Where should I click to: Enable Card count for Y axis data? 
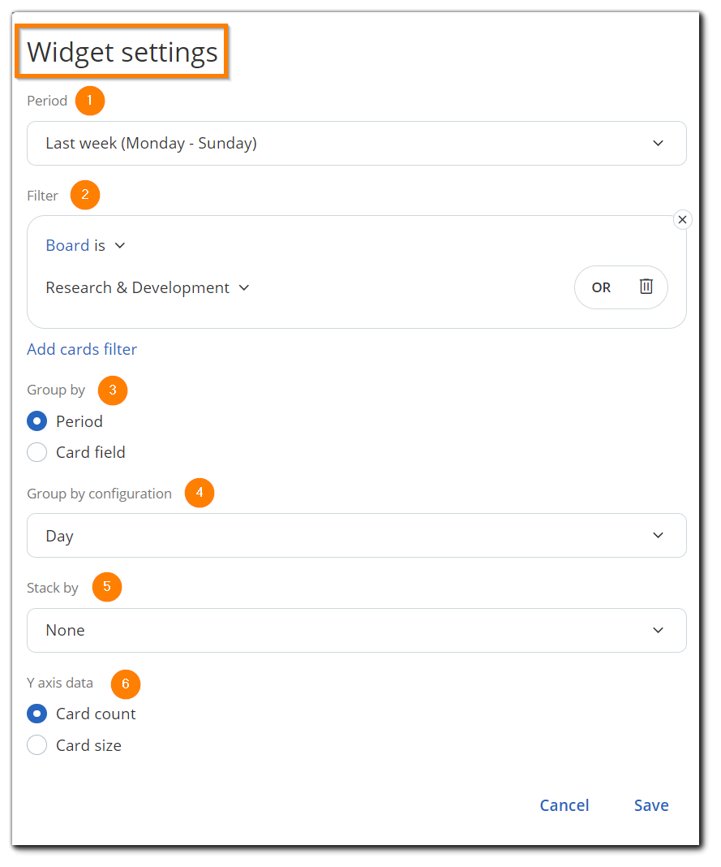pos(36,714)
